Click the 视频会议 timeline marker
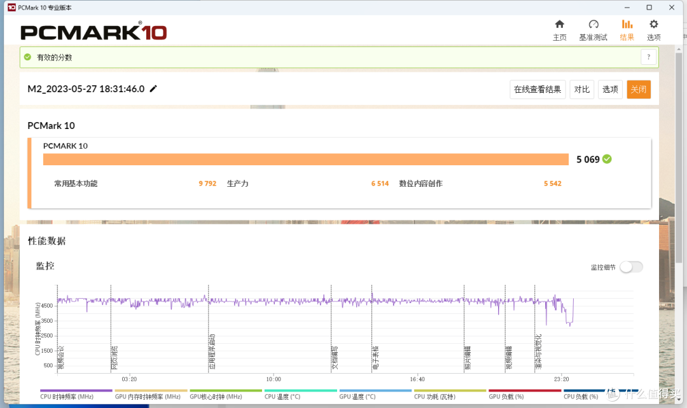Image resolution: width=687 pixels, height=408 pixels. (x=61, y=358)
